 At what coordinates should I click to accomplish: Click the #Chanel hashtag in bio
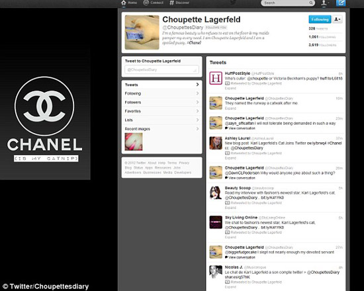point(194,43)
